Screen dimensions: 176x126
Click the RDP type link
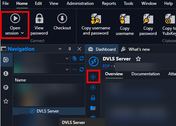(x=106, y=66)
